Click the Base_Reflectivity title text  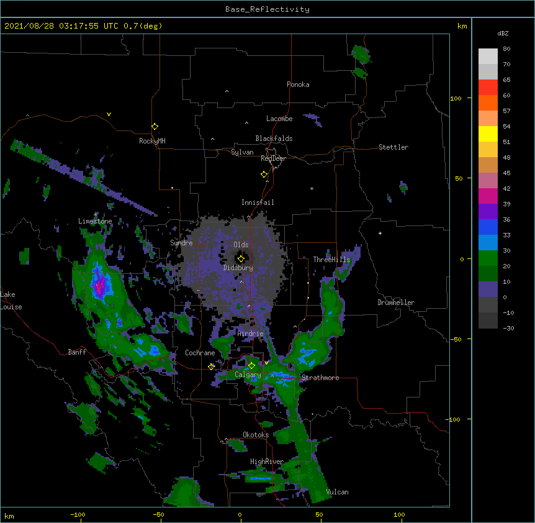[267, 9]
